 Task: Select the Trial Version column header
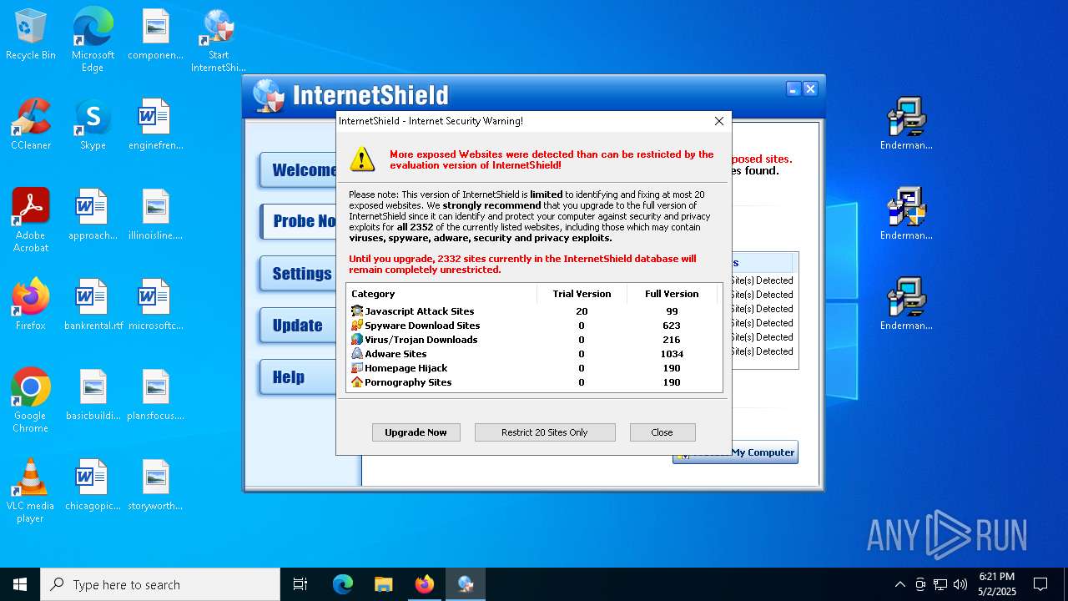coord(582,294)
